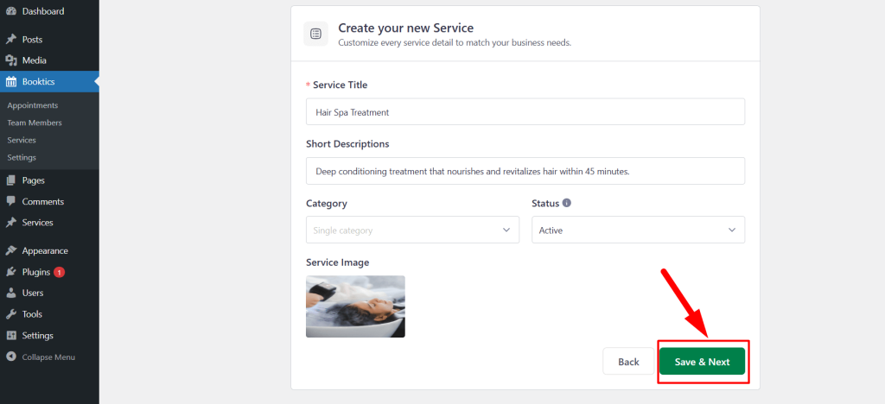This screenshot has width=885, height=404.
Task: Click the Media library icon
Action: (10, 60)
